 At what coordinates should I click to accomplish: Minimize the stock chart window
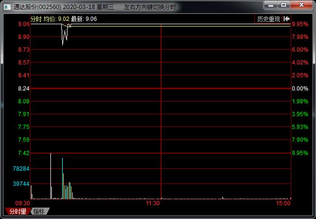(x=271, y=5)
